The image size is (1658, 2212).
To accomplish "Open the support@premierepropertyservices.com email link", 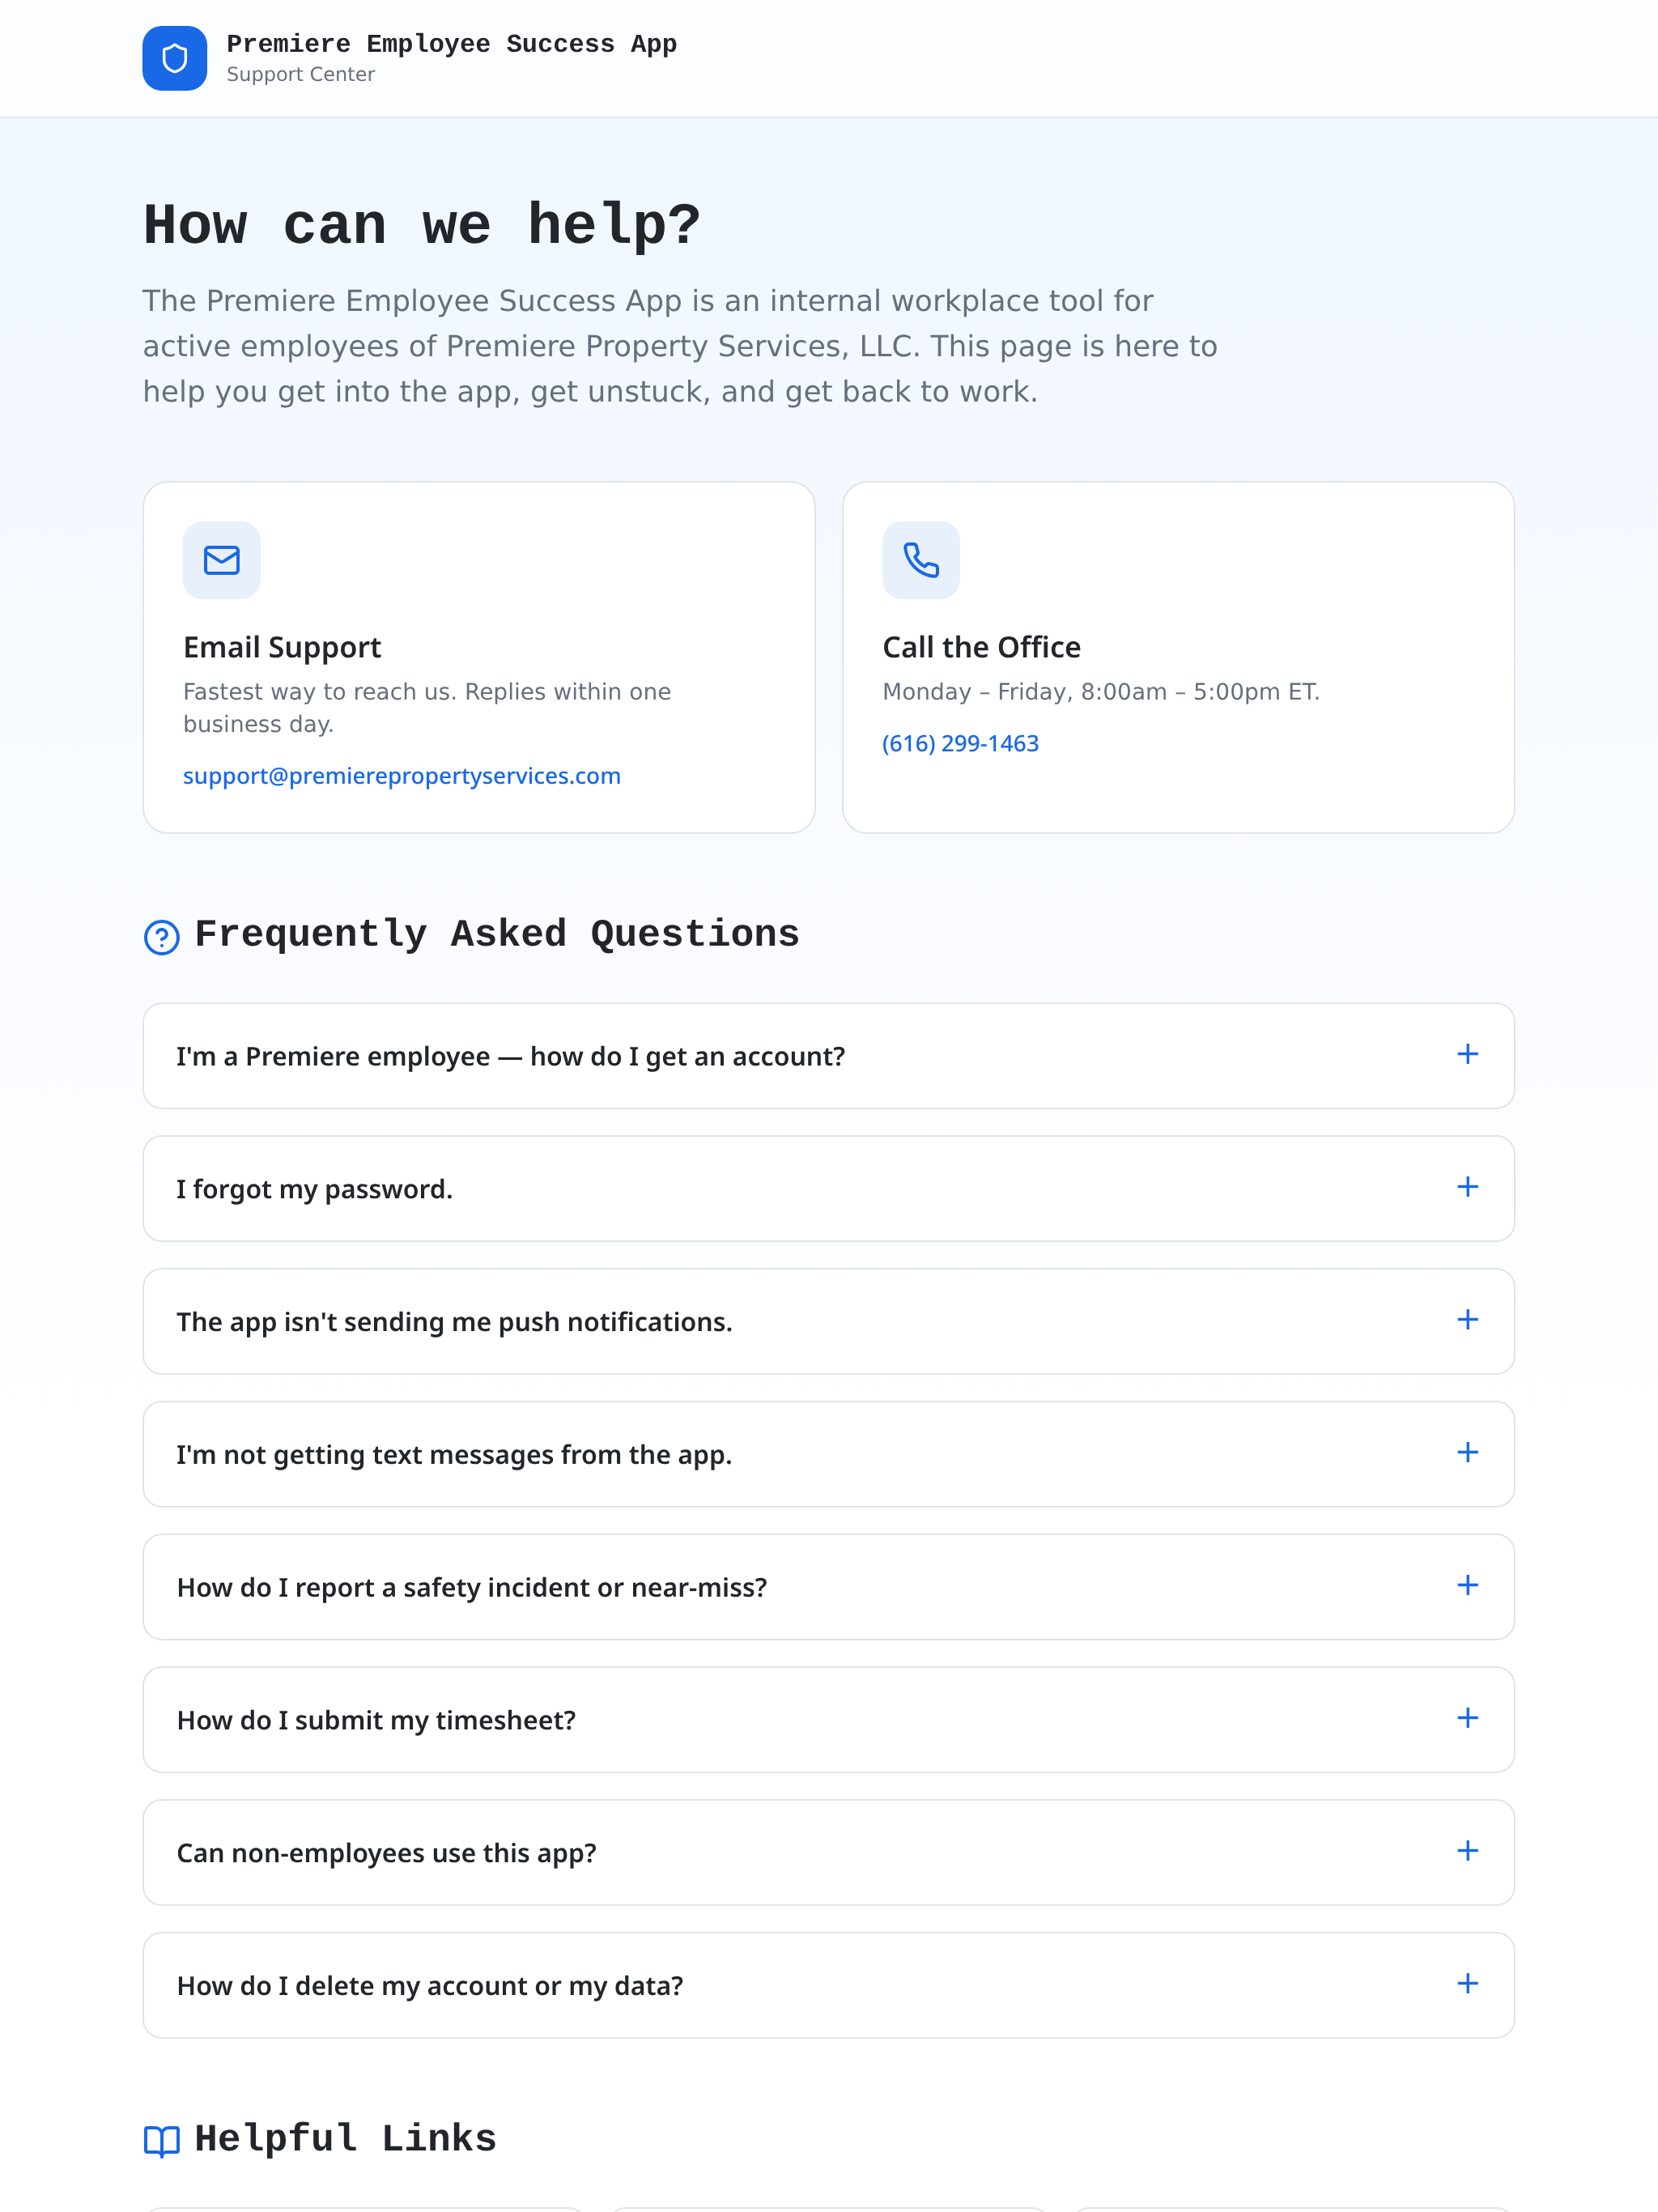I will 402,776.
